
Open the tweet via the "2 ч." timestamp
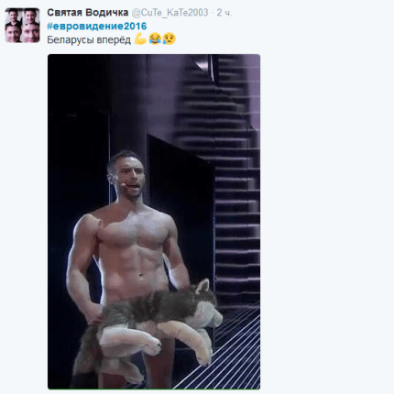point(224,13)
